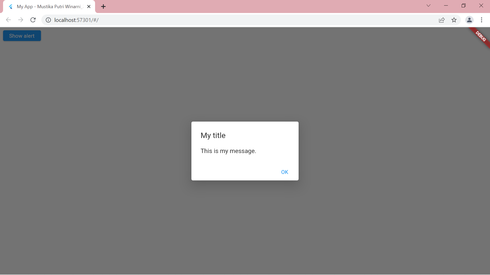Close the My App tab
Image resolution: width=490 pixels, height=275 pixels.
click(89, 7)
